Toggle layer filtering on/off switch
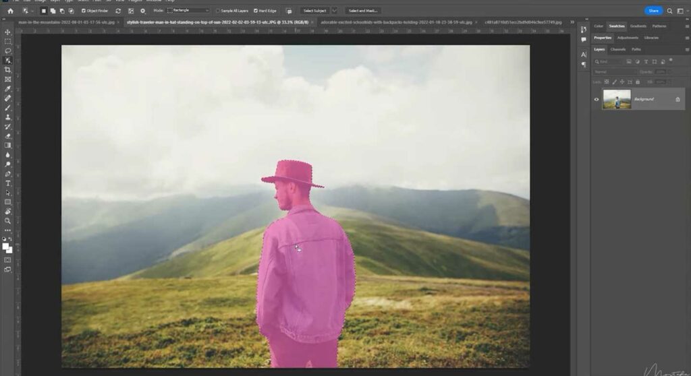Screen dimensions: 691x376 (x=671, y=61)
